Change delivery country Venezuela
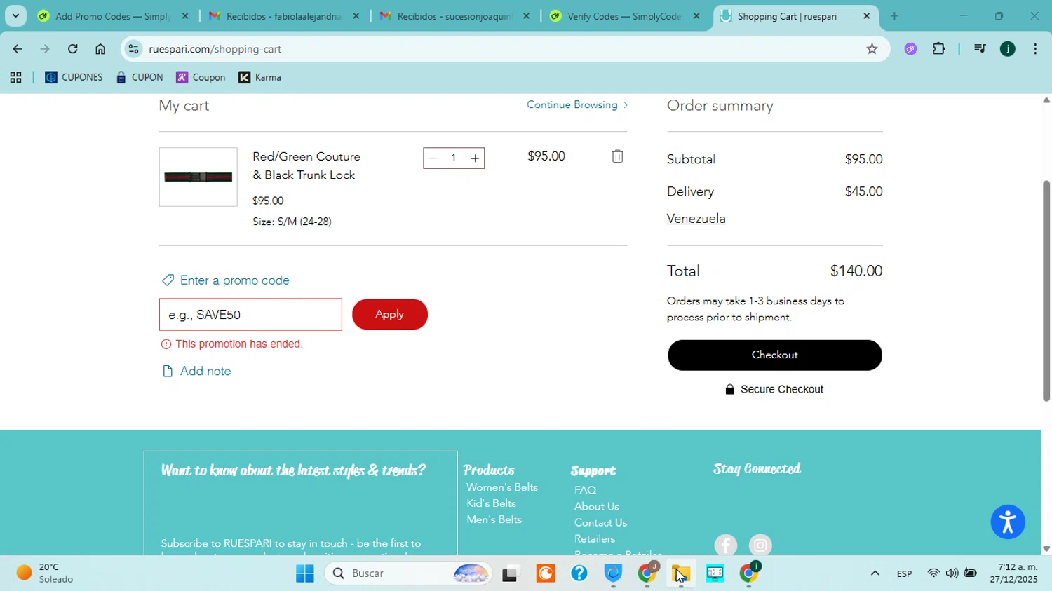The width and height of the screenshot is (1052, 591). [696, 219]
